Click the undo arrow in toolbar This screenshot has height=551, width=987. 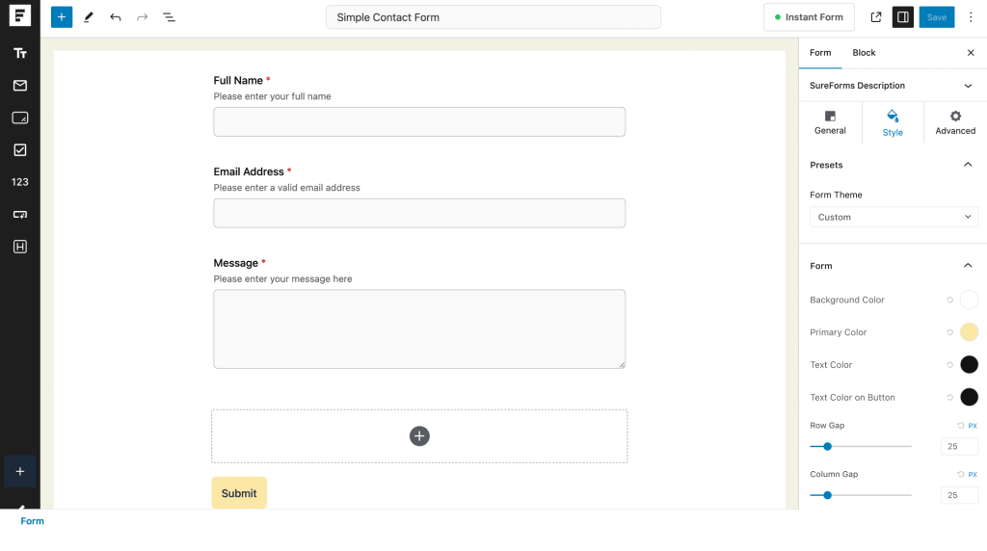[x=116, y=17]
